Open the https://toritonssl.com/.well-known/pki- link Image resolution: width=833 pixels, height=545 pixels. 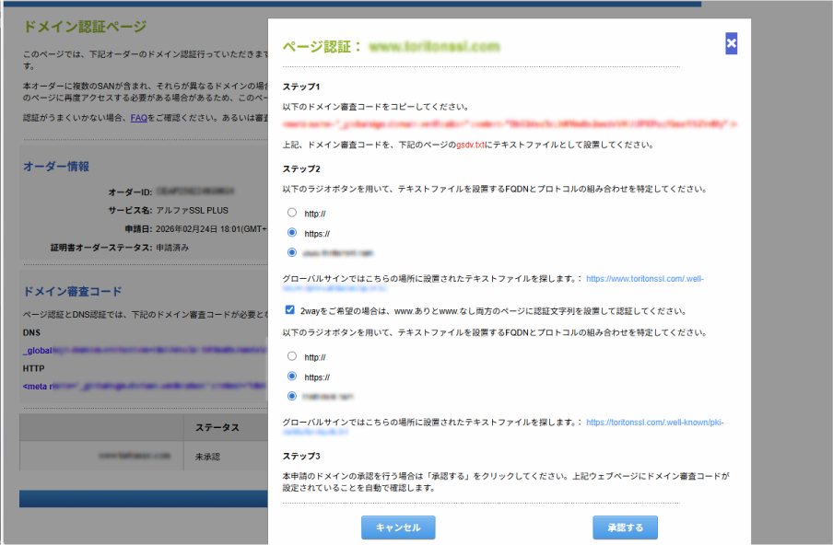click(654, 423)
